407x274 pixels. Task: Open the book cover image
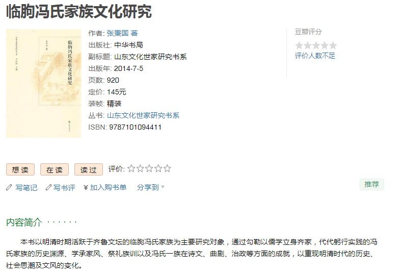pos(44,83)
